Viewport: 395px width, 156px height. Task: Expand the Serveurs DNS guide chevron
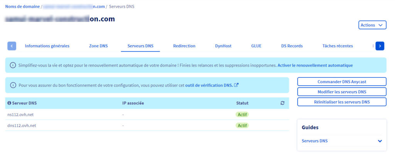[380, 141]
